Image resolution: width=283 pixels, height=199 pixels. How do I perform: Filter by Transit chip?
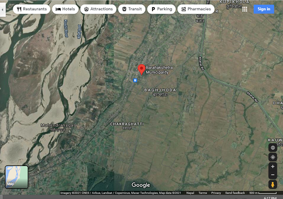click(132, 9)
